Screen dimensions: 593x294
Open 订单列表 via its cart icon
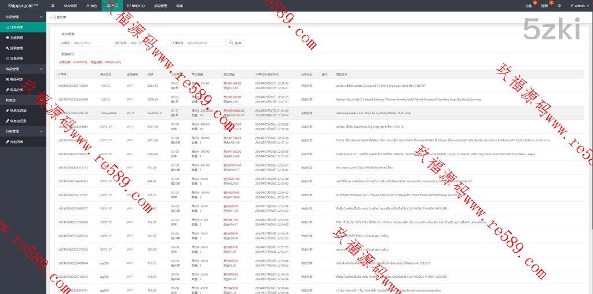pos(6,27)
